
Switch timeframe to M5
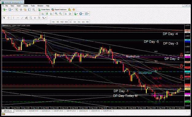pos(58,22)
